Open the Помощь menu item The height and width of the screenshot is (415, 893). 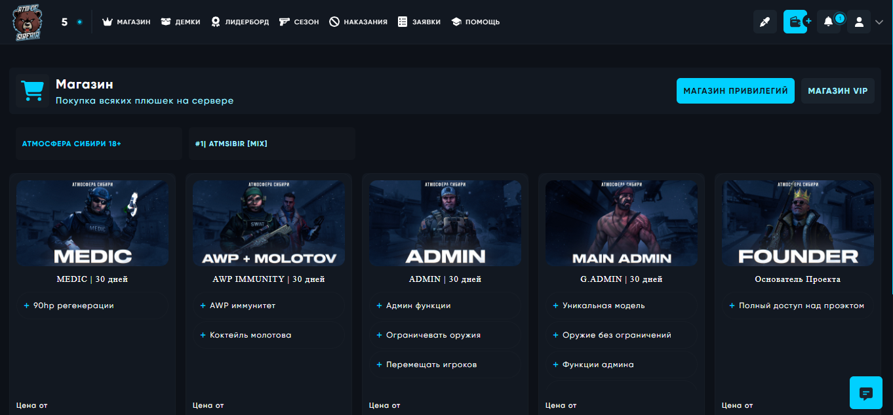coord(475,22)
